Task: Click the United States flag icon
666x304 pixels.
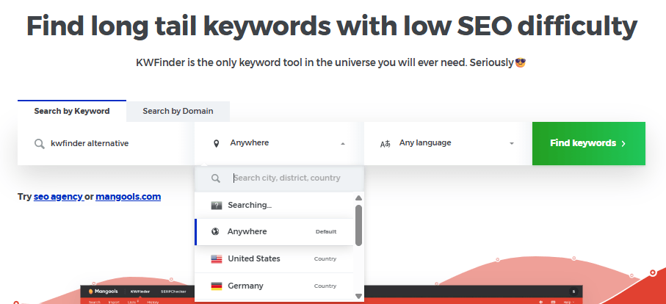Action: pos(217,259)
